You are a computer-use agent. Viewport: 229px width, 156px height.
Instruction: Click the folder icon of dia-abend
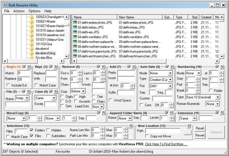point(32,49)
